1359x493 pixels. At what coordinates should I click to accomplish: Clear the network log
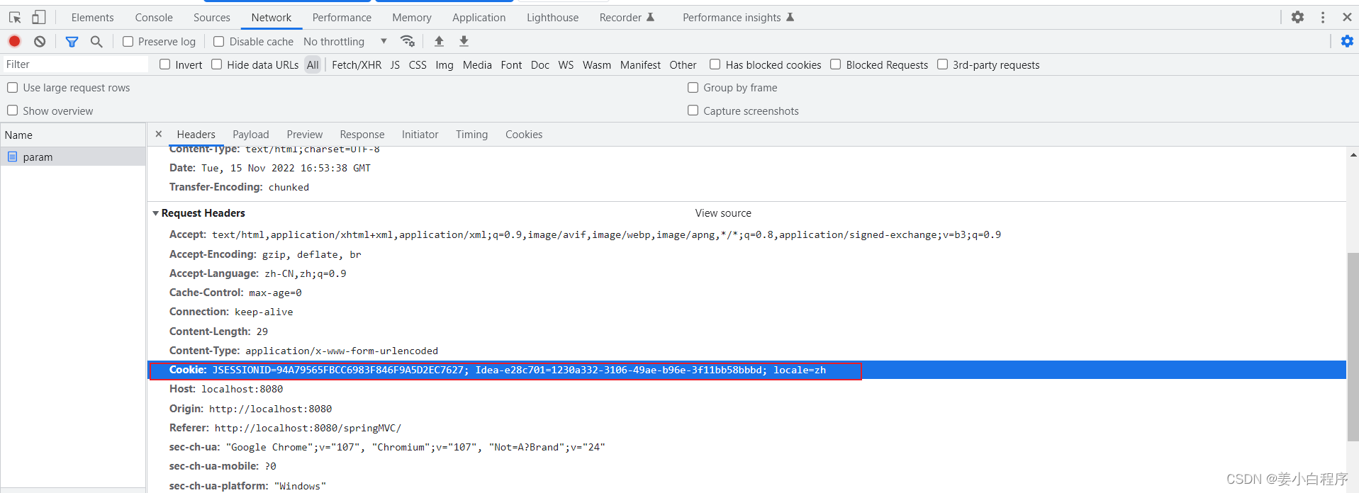pyautogui.click(x=40, y=41)
